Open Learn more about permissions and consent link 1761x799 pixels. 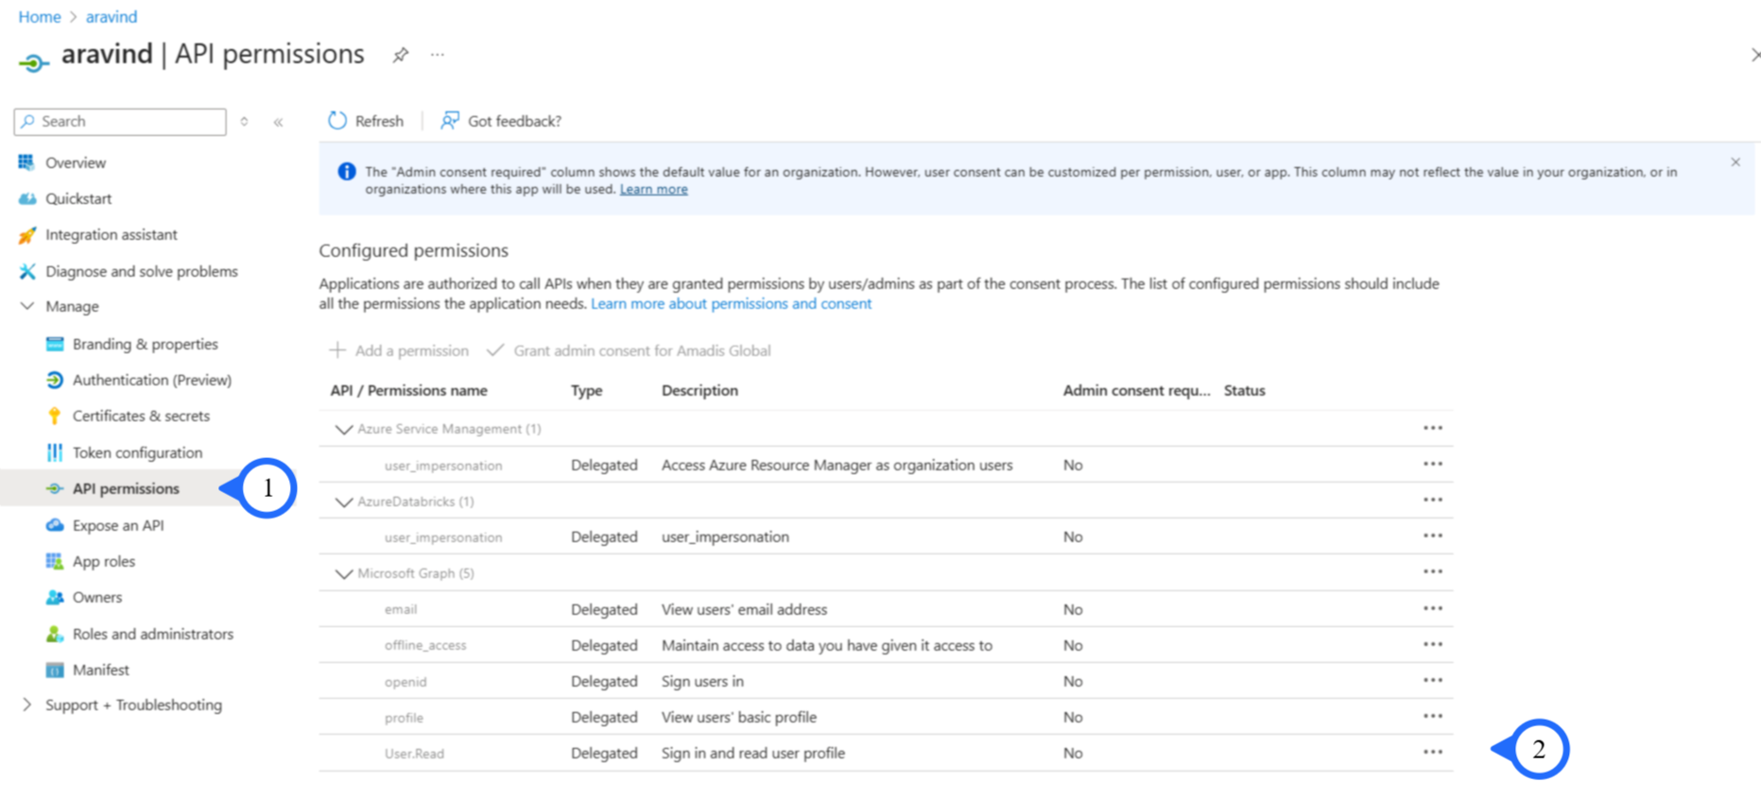click(x=731, y=304)
